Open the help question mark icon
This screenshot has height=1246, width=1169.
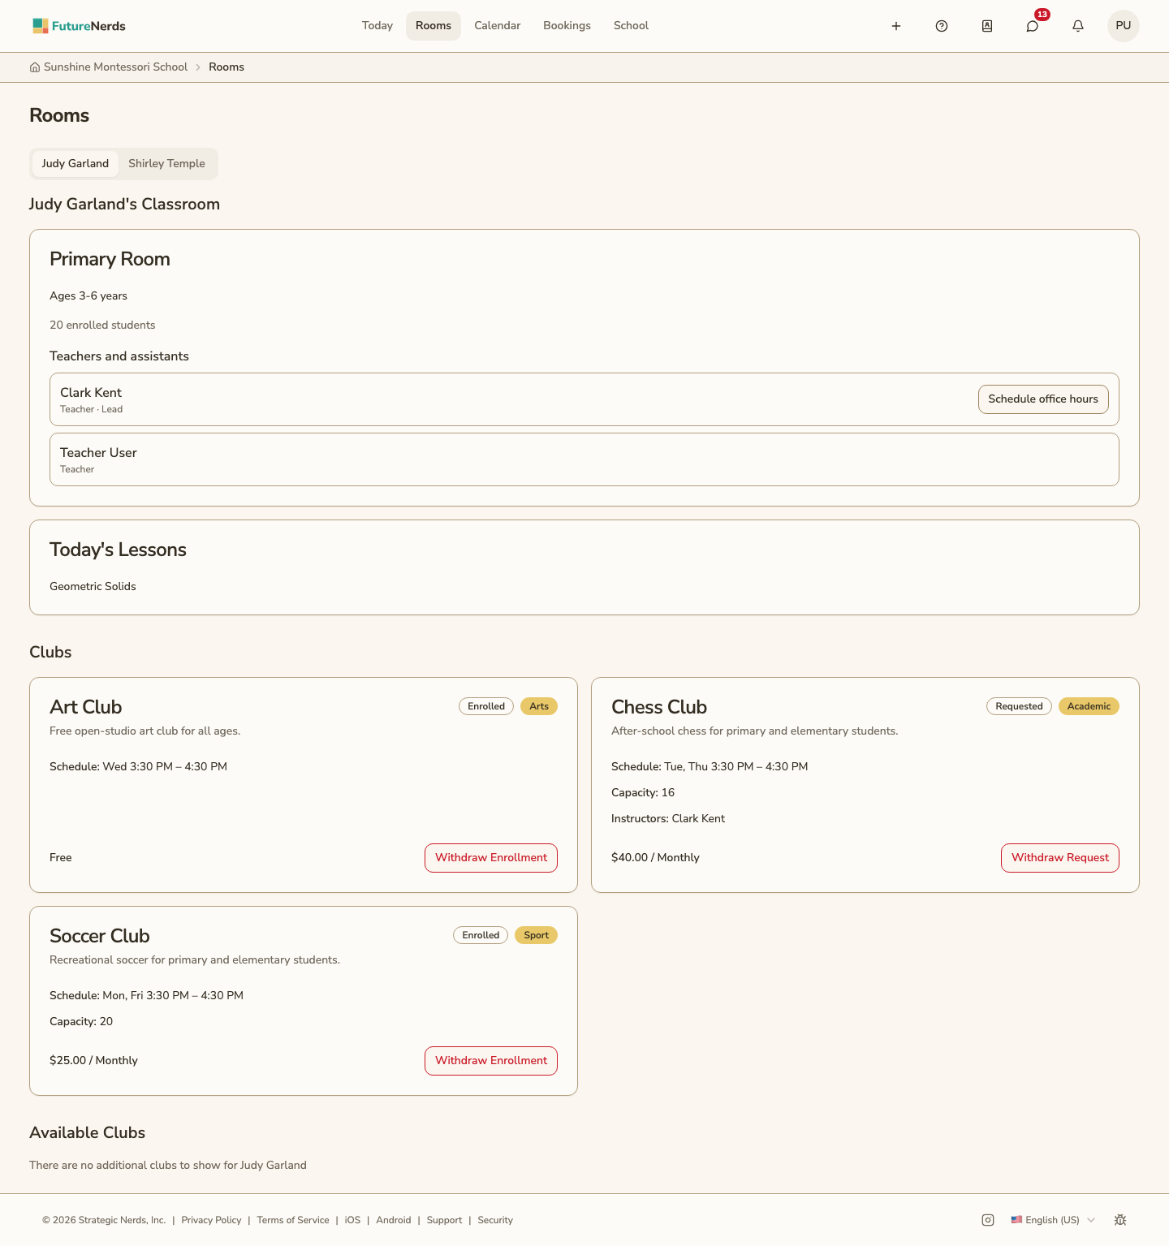942,26
